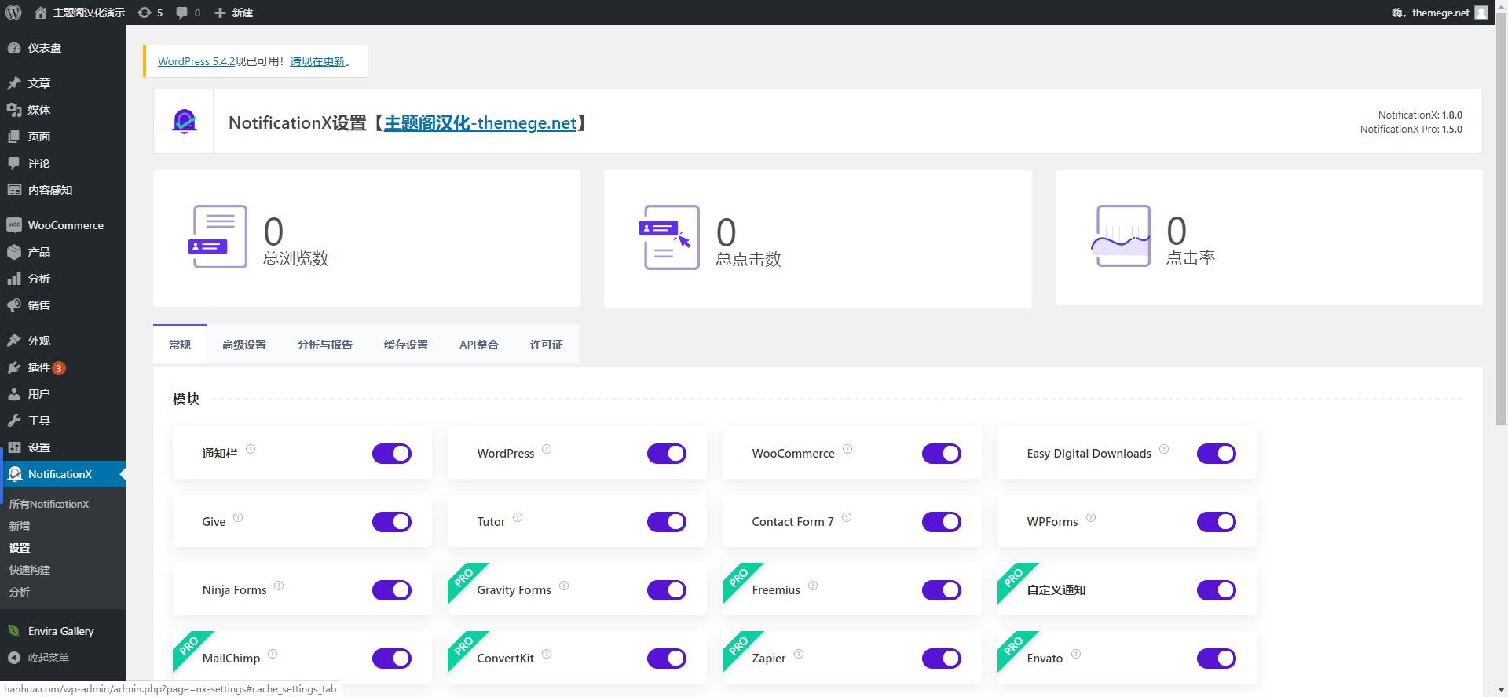Screen dimensions: 1508x697
Task: Click the WordPress logo in admin bar
Action: (13, 13)
